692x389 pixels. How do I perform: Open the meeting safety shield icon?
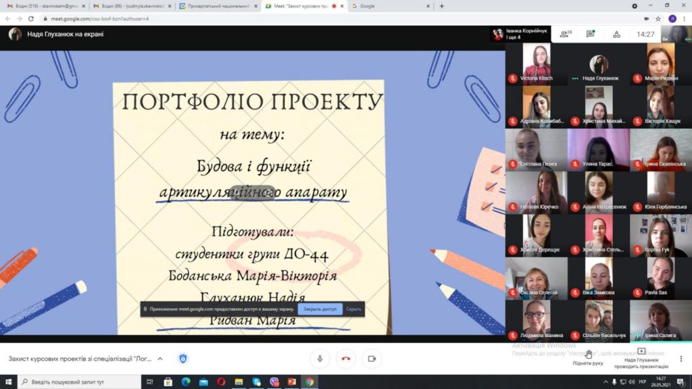[182, 359]
